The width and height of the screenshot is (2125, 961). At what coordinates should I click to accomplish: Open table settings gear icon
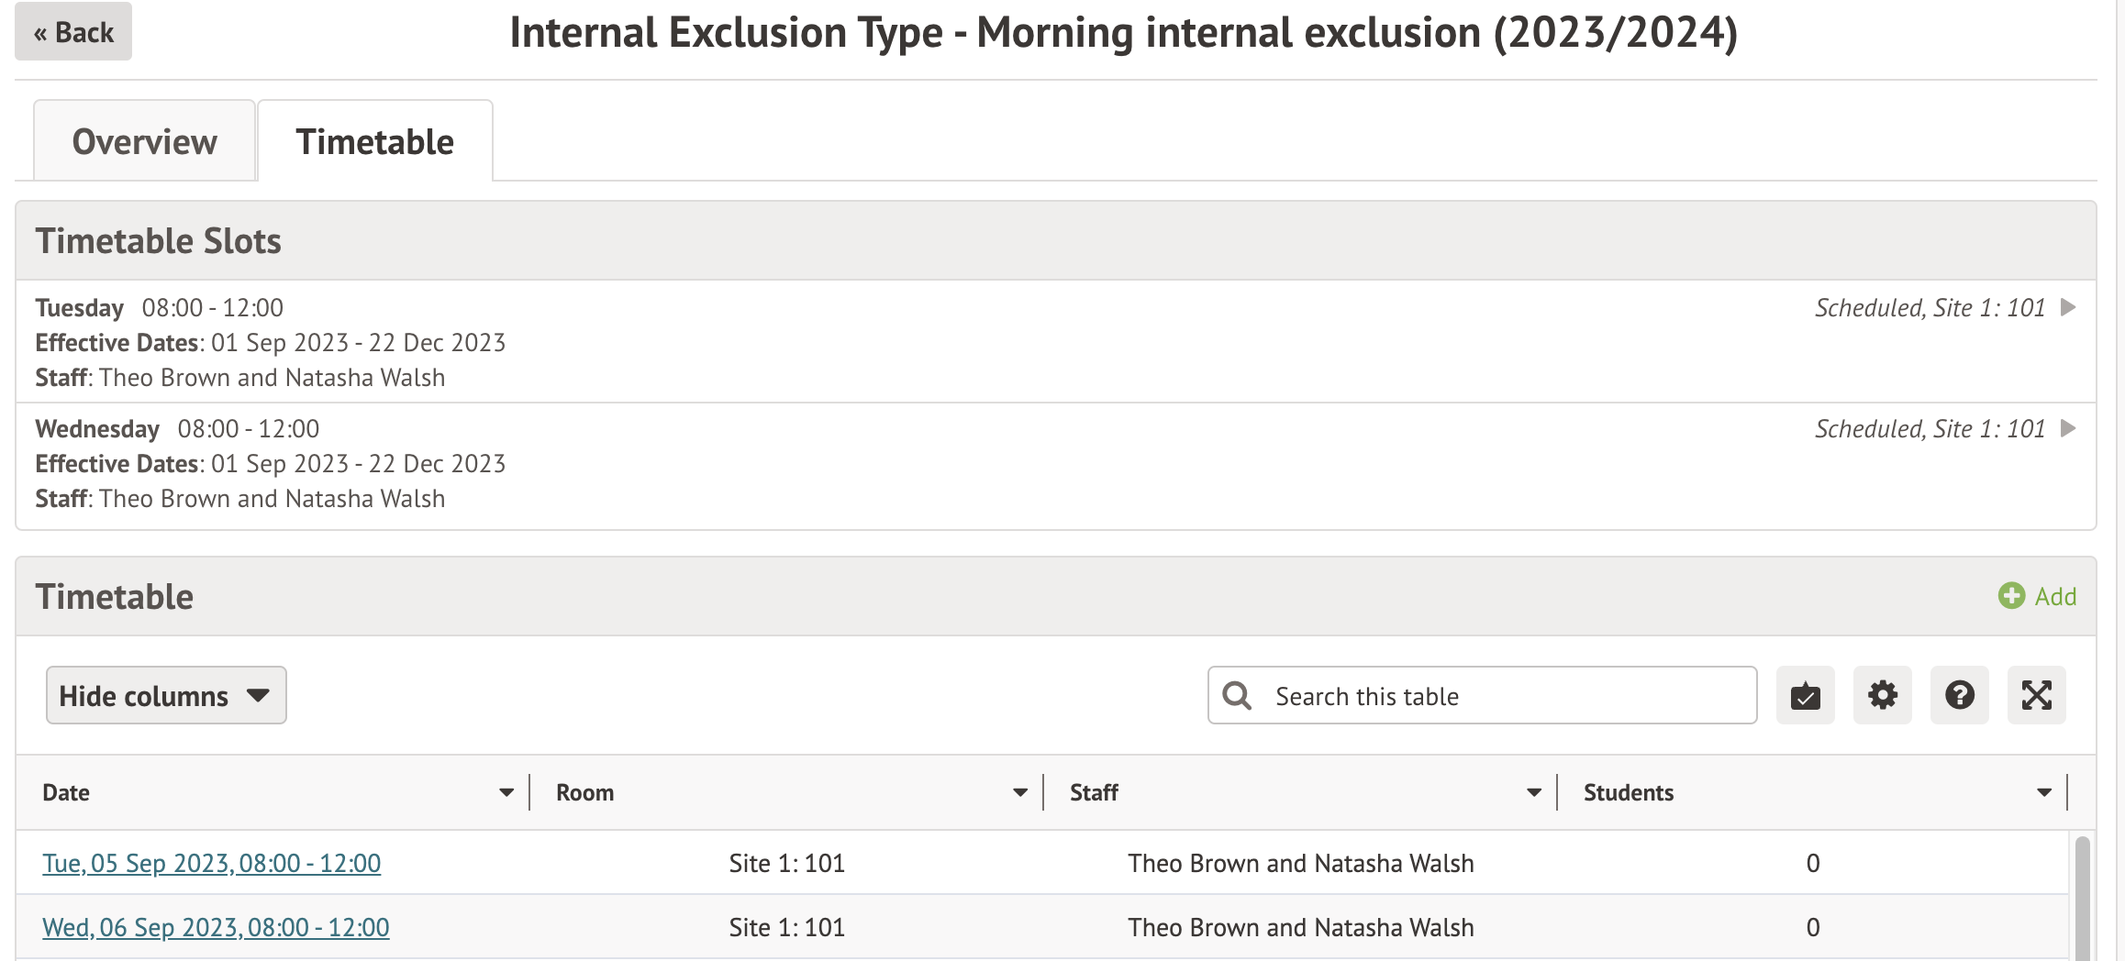[1882, 696]
